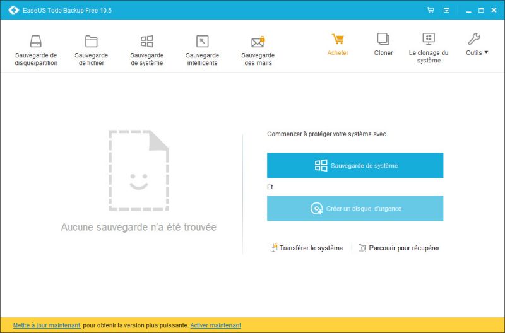This screenshot has width=505, height=333.
Task: Expand the Outils dropdown
Action: click(477, 44)
